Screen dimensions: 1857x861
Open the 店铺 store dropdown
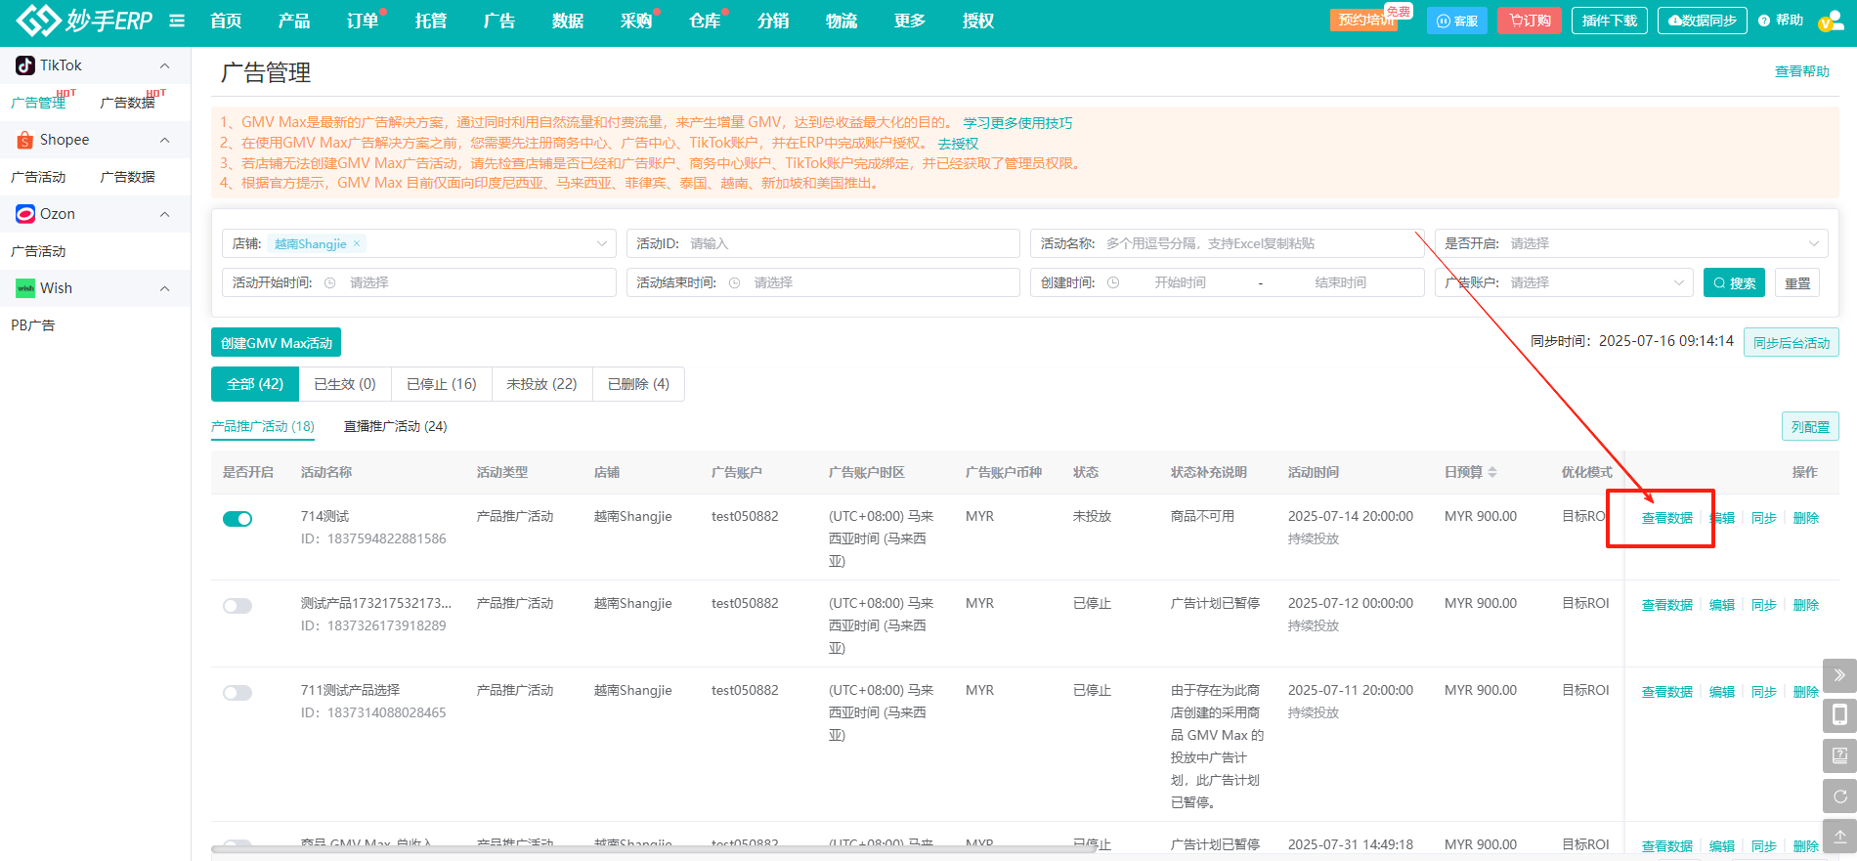(x=419, y=243)
